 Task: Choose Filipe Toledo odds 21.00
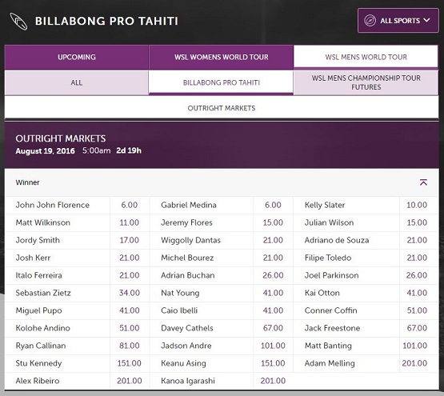pyautogui.click(x=417, y=258)
